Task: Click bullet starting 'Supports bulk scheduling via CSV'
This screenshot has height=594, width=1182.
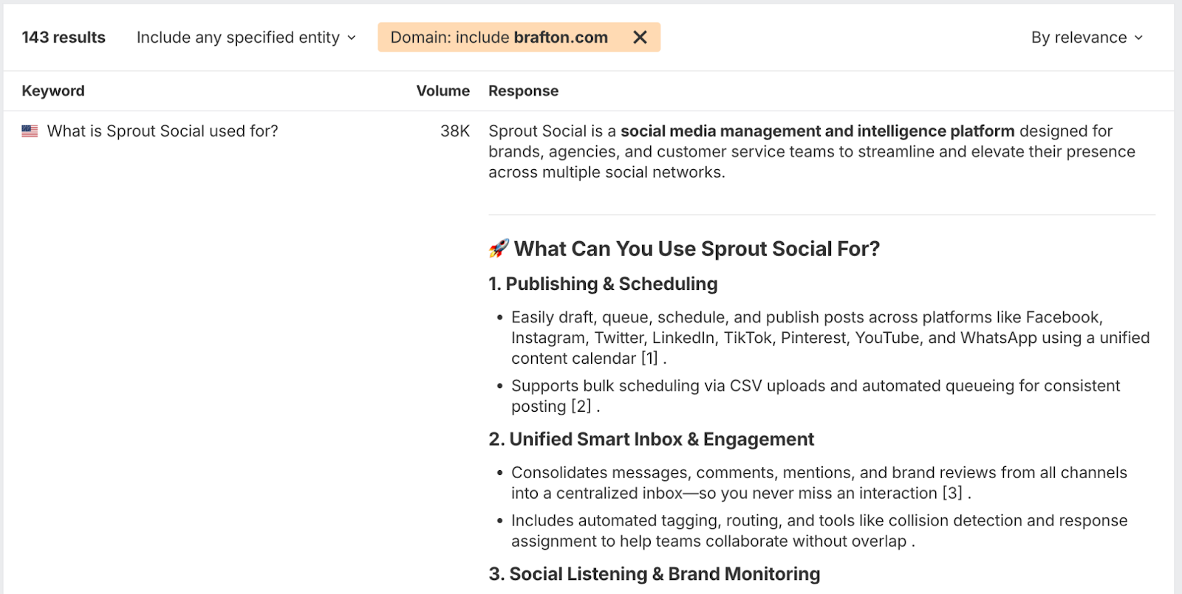Action: 816,396
